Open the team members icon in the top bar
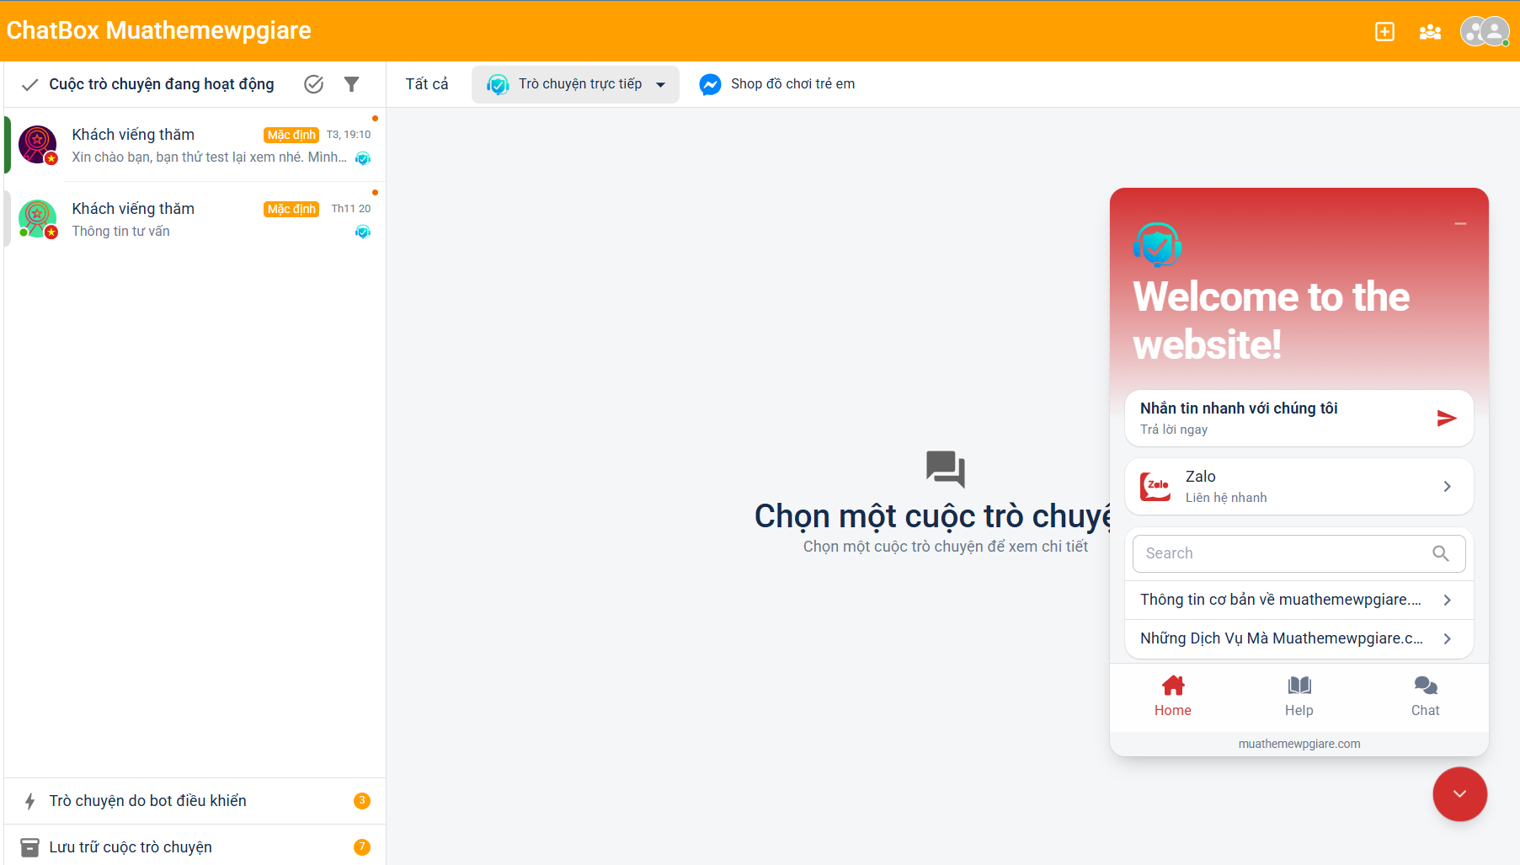This screenshot has height=865, width=1520. pos(1430,31)
